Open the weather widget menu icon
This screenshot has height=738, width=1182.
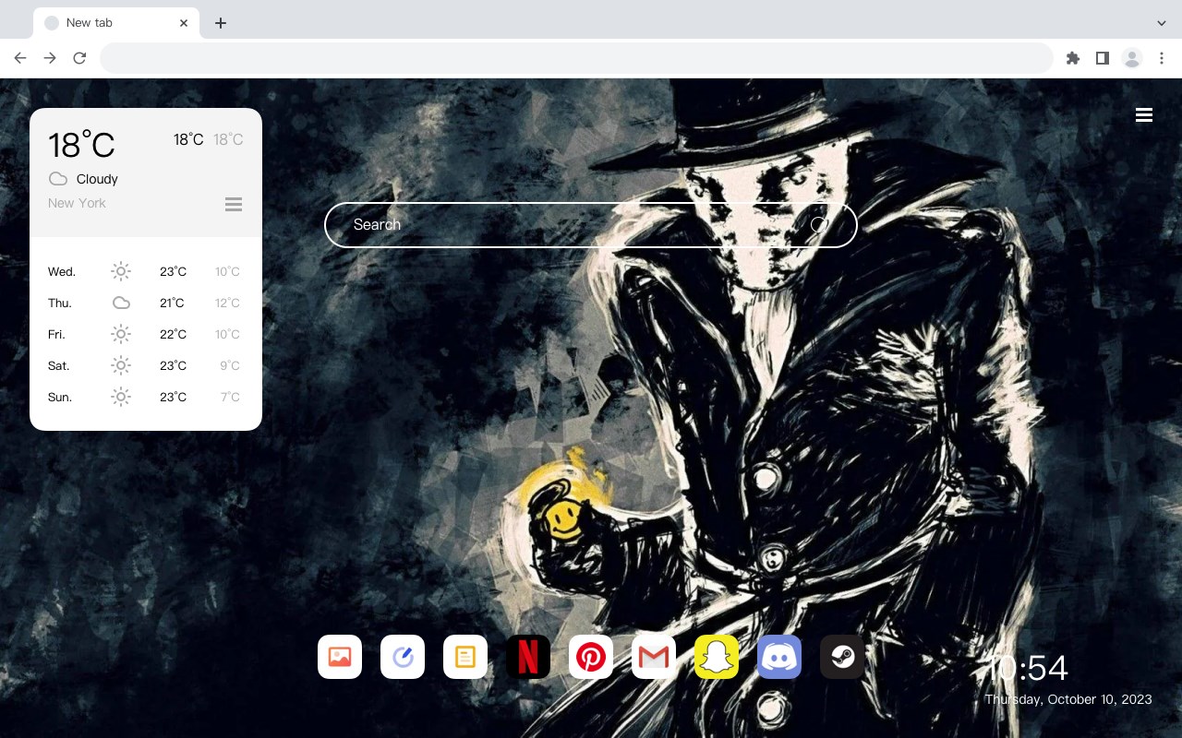(x=234, y=204)
